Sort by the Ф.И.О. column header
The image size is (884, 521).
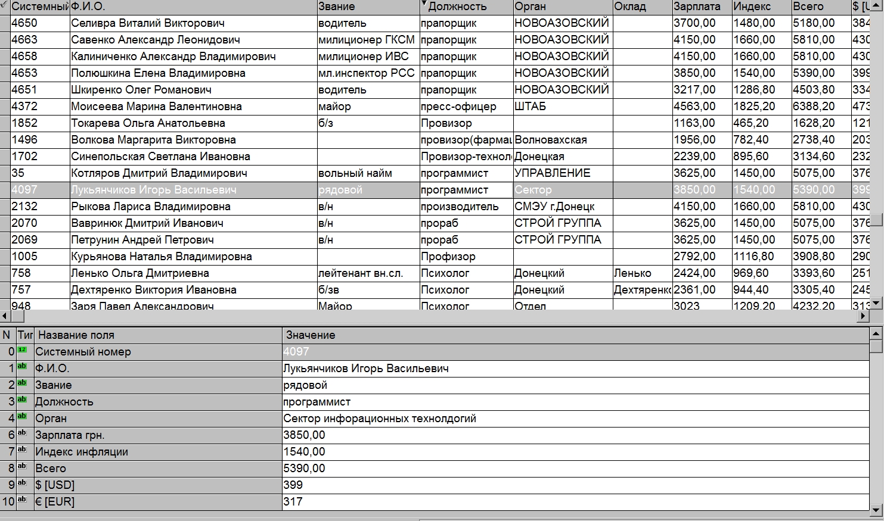tap(193, 7)
